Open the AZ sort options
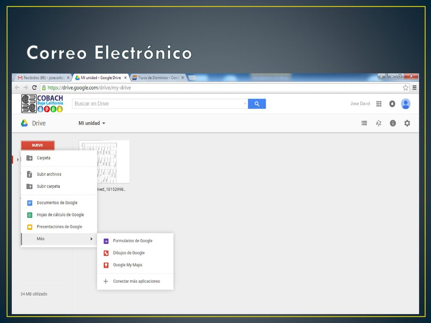This screenshot has width=431, height=323. [x=378, y=123]
